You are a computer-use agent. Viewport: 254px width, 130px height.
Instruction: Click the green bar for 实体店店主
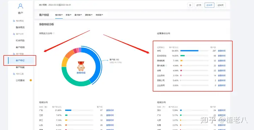[182, 56]
